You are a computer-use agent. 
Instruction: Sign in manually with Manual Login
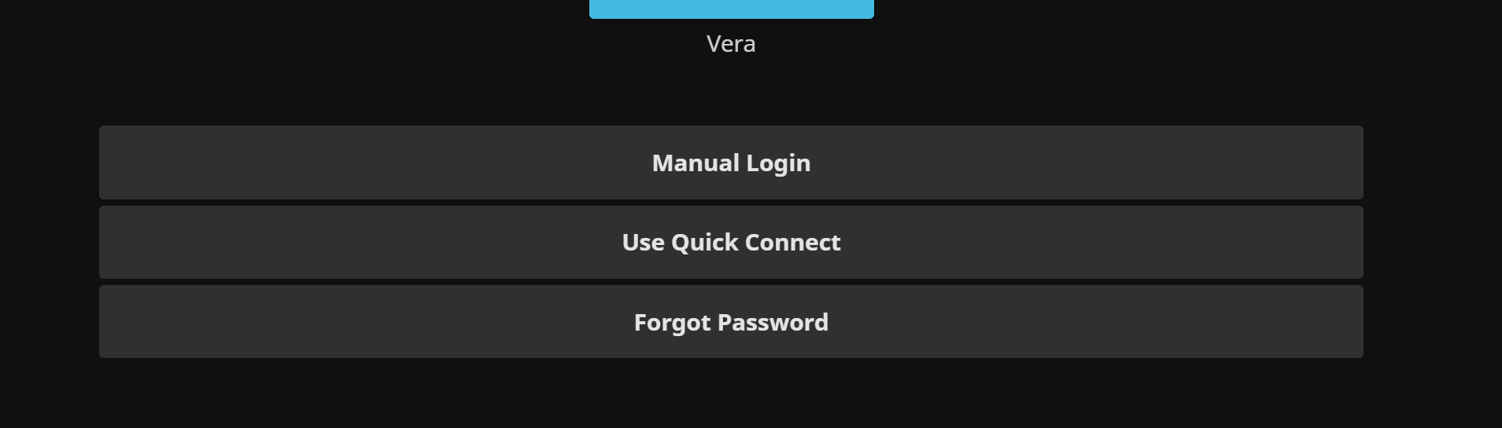point(731,163)
